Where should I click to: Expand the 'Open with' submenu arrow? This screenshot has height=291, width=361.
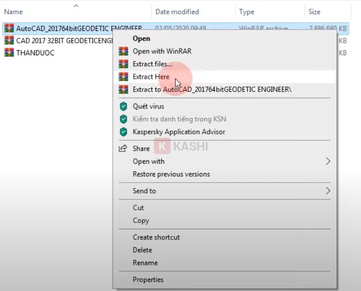(328, 161)
